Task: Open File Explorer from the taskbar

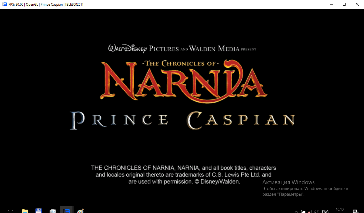Action: pos(25,211)
